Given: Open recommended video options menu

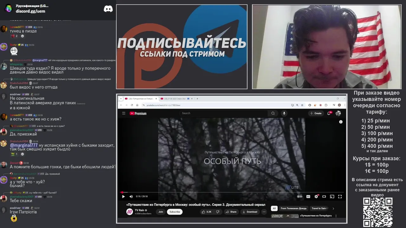Looking at the screenshot, I should click(x=336, y=216).
